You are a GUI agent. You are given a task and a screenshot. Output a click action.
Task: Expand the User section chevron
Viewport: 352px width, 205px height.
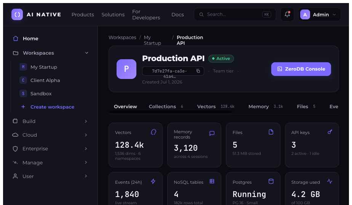point(86,176)
